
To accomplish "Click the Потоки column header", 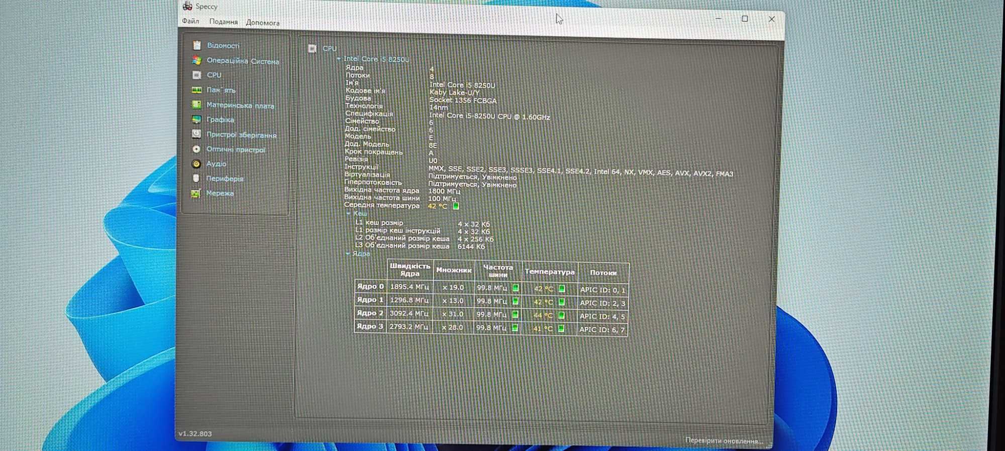I will pyautogui.click(x=603, y=272).
